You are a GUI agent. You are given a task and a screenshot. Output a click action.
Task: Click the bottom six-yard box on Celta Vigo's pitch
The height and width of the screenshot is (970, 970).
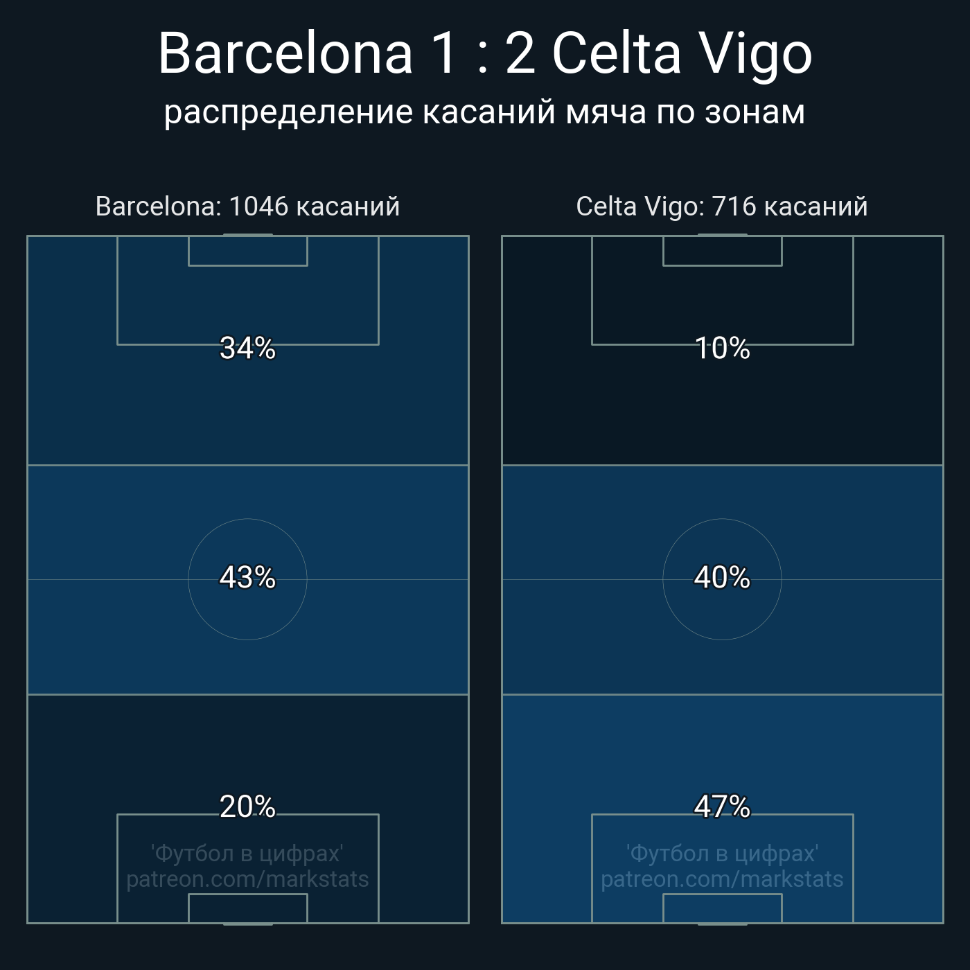point(722,908)
